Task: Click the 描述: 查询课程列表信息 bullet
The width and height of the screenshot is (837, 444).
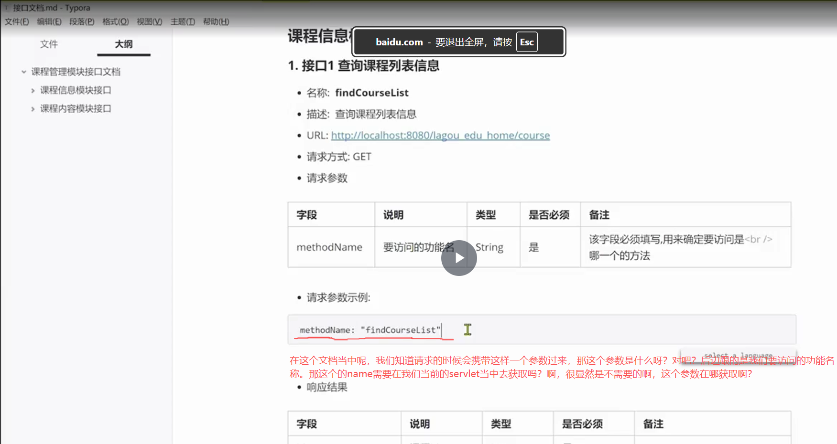Action: click(x=361, y=114)
